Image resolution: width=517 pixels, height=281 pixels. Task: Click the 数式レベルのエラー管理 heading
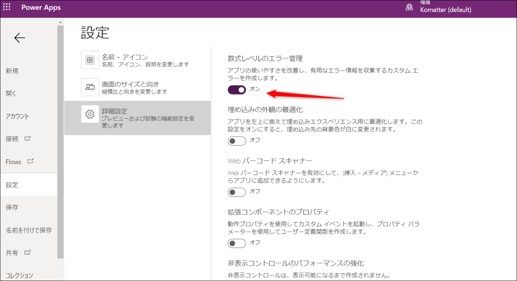pyautogui.click(x=265, y=58)
